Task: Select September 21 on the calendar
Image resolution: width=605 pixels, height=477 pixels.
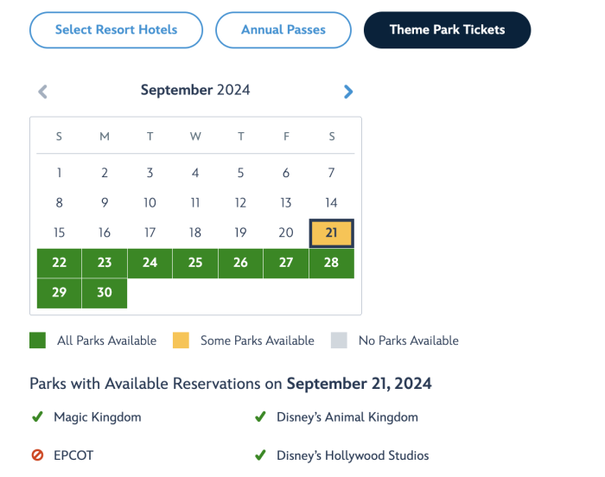Action: 331,232
